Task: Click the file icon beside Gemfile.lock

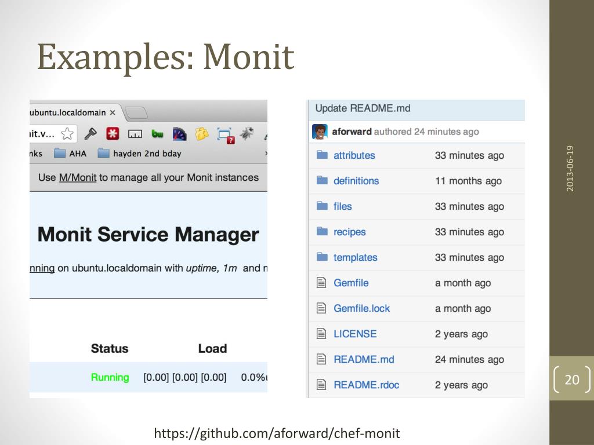Action: [x=321, y=308]
